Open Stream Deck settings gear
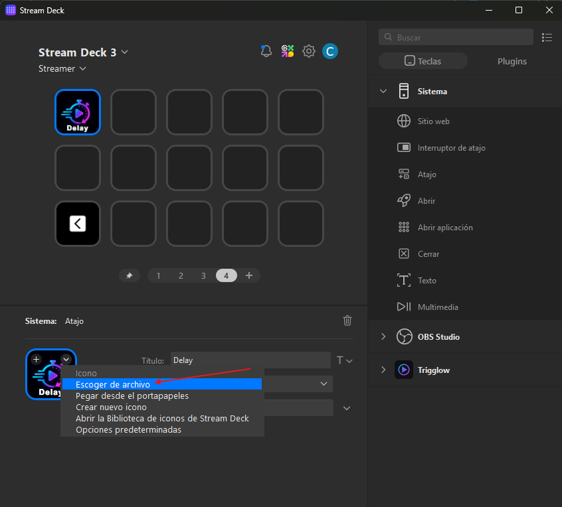The width and height of the screenshot is (562, 507). pos(309,51)
